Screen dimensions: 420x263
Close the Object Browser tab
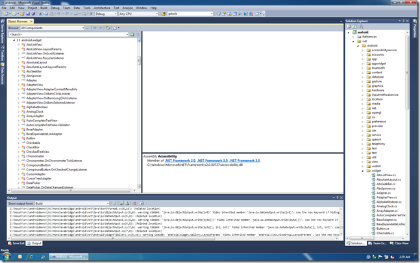click(31, 21)
